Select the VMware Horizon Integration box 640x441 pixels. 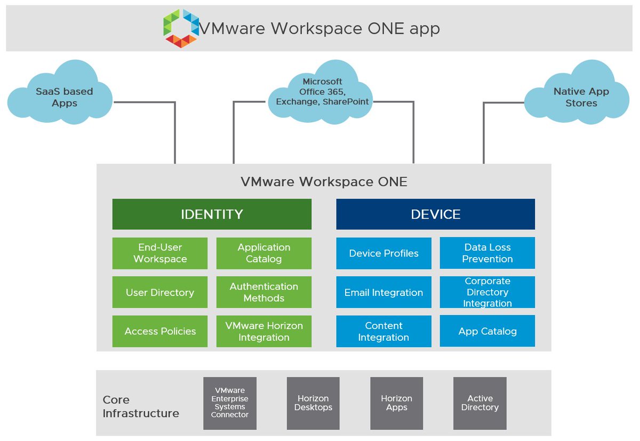tap(264, 331)
